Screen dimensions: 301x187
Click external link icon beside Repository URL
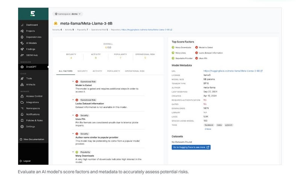click(171, 30)
